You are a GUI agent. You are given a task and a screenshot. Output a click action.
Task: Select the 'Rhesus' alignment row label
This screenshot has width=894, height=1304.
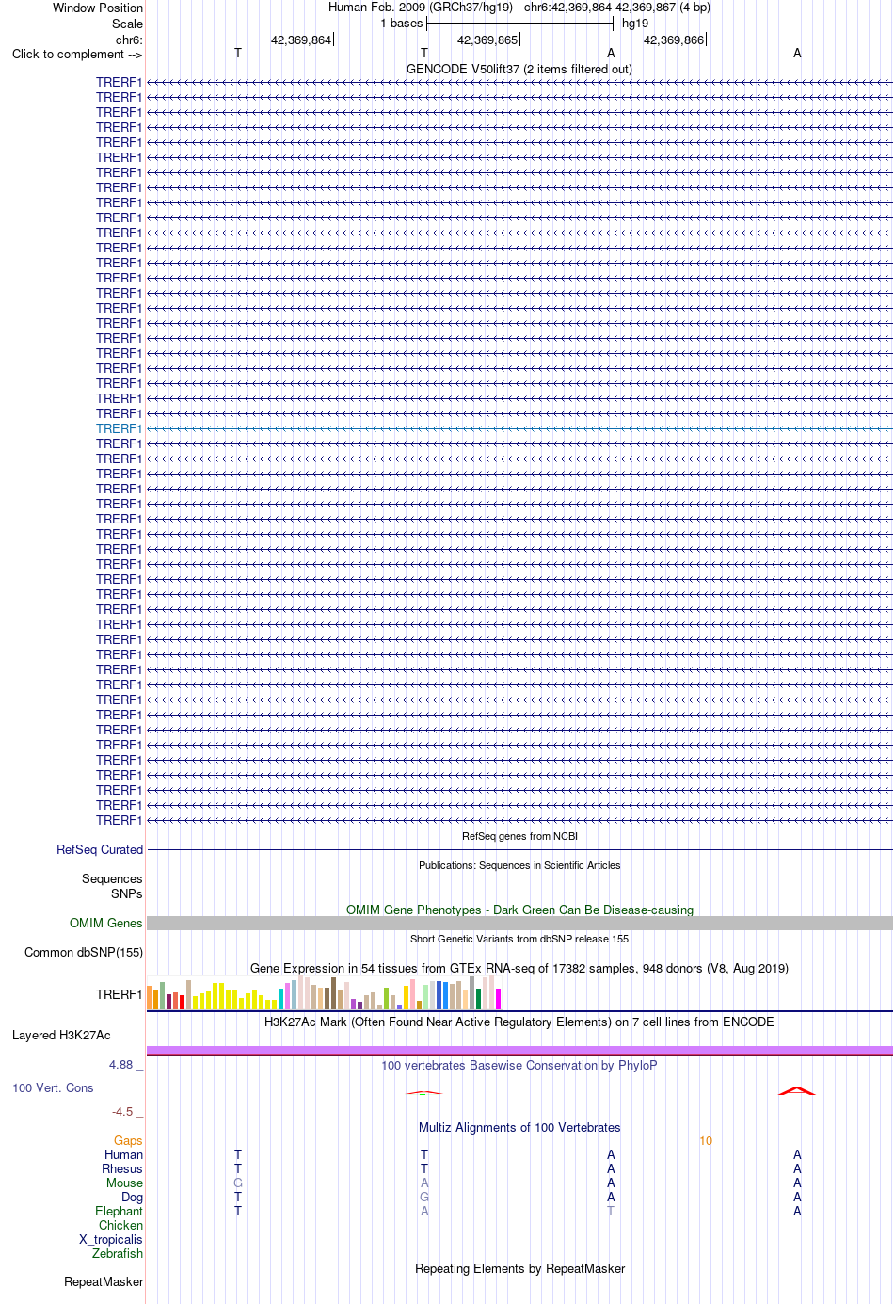pos(122,1168)
